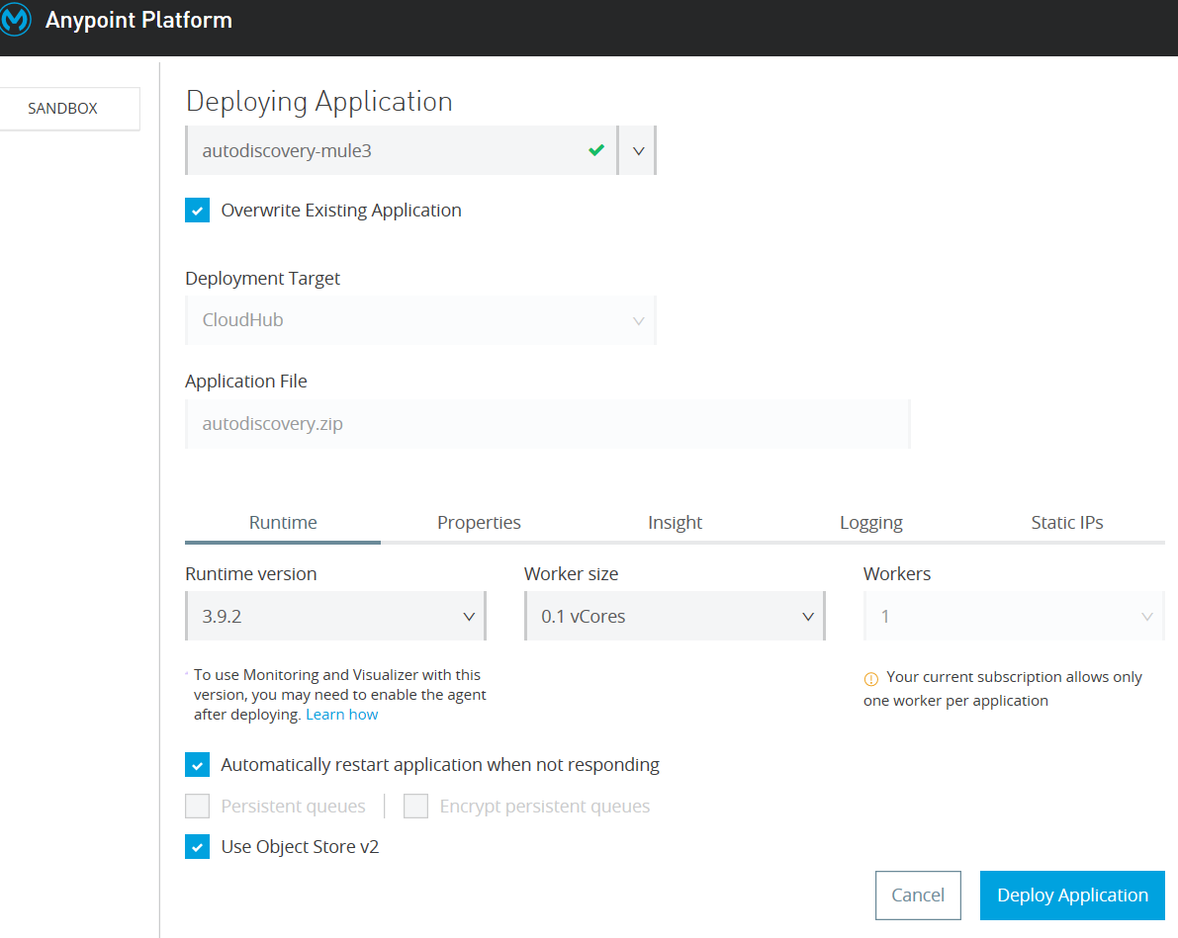Click the autodiscovery-mule3 application name field
This screenshot has width=1178, height=938.
[386, 151]
